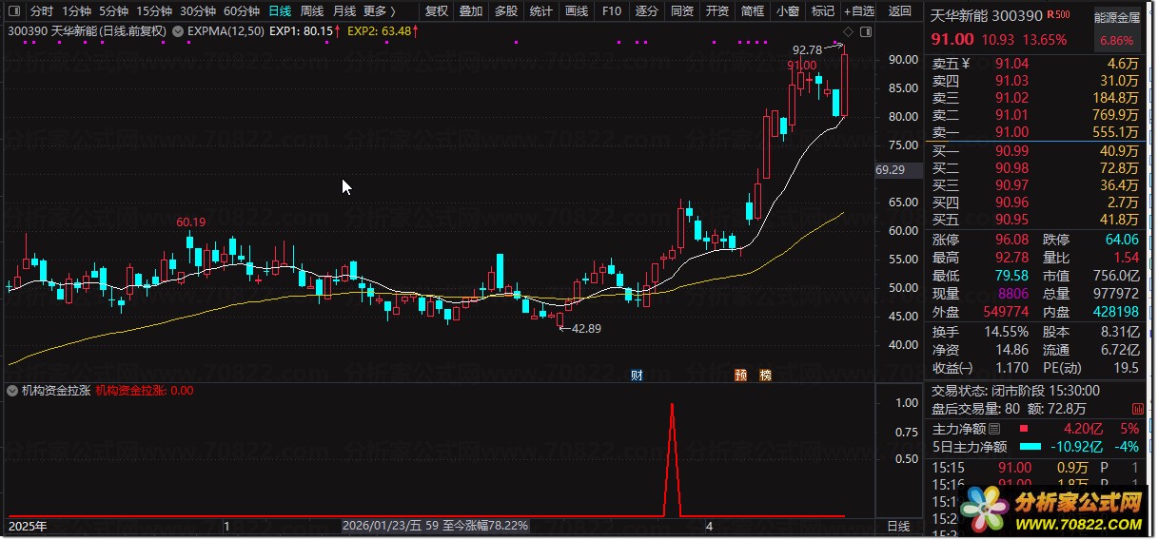Click the 复权 adjustment button
Viewport: 1158px width, 540px height.
437,11
